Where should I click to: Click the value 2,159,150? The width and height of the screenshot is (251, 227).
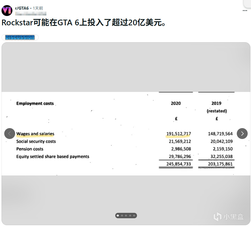coord(223,149)
